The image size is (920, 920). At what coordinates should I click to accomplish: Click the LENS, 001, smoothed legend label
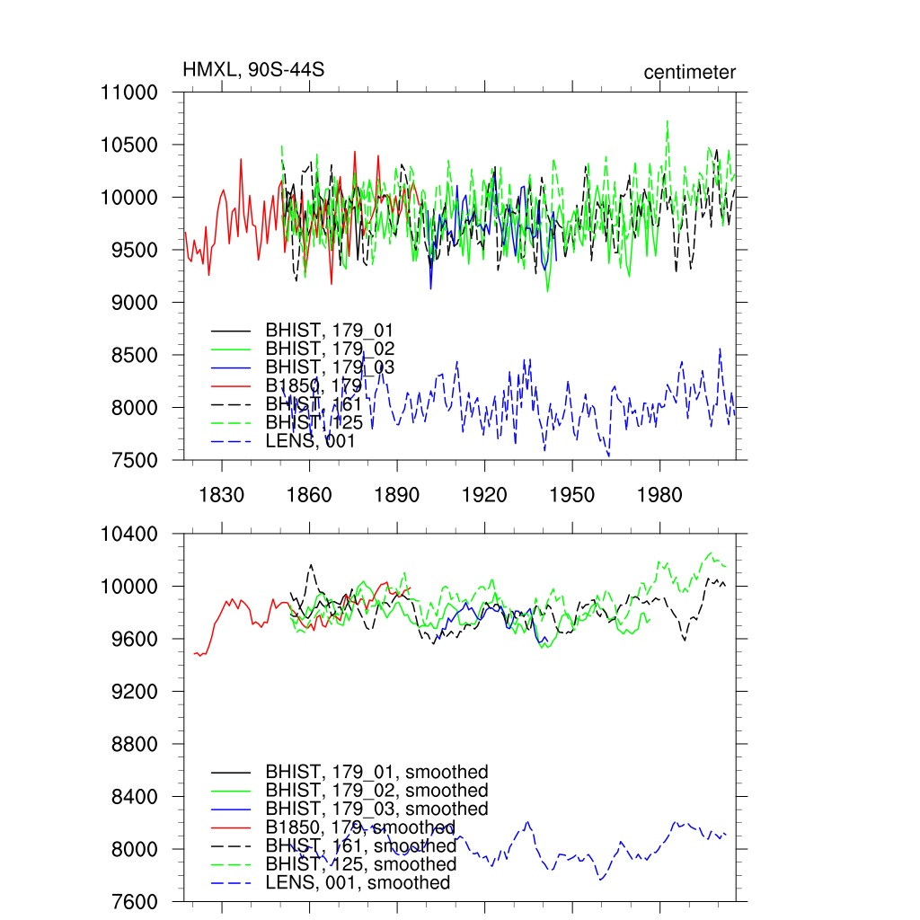(x=358, y=883)
